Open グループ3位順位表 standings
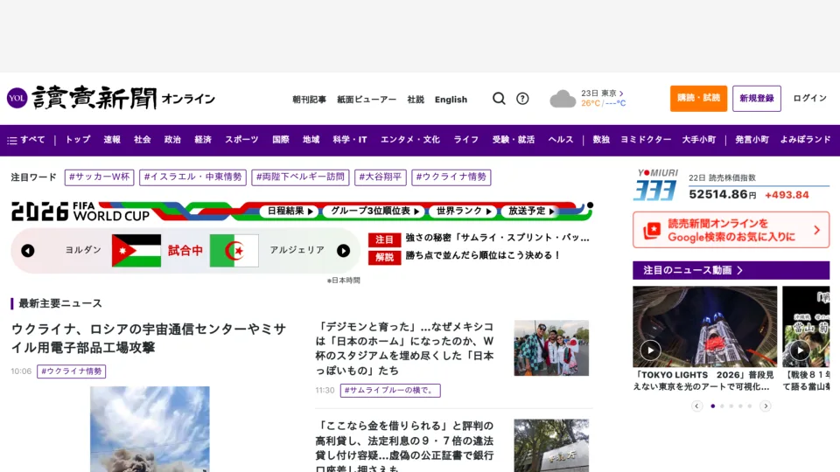 click(374, 212)
